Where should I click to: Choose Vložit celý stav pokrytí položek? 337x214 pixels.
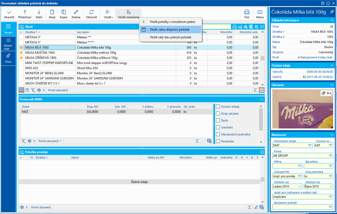coord(170,37)
